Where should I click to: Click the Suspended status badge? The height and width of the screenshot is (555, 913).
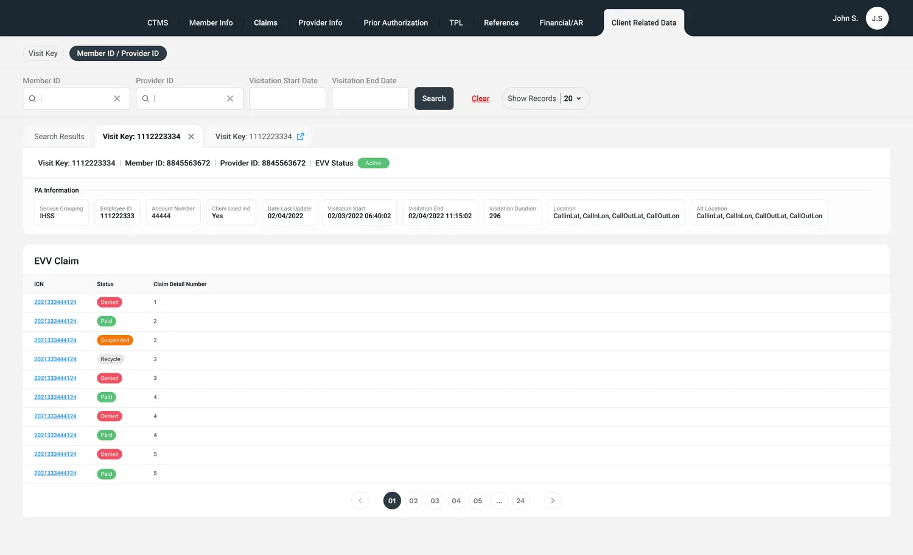click(x=115, y=340)
